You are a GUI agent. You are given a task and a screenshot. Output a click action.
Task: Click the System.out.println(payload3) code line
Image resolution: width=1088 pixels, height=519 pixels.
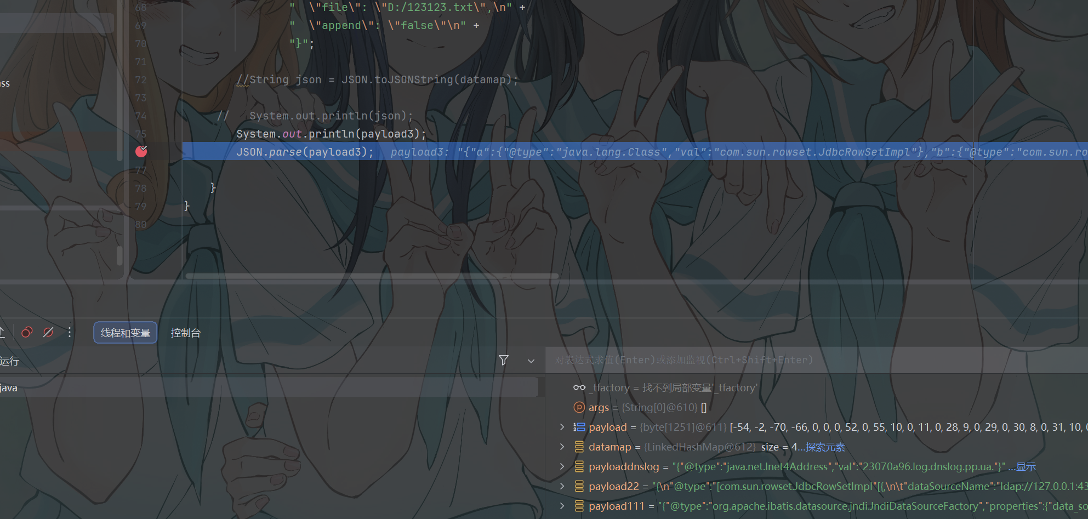[331, 134]
